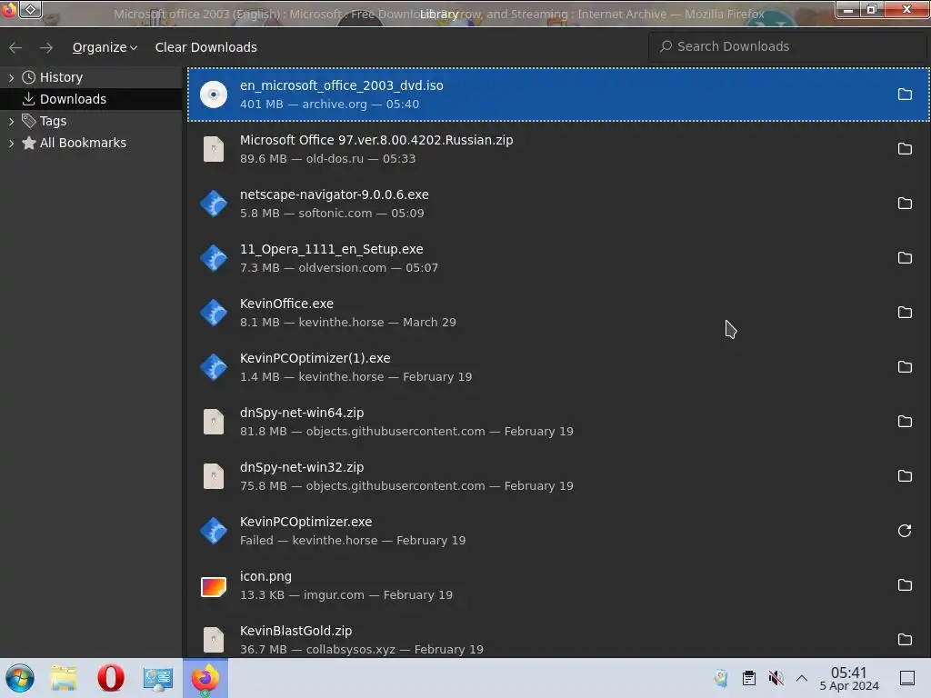Show 11_Opera_1111_en_Setup.exe in folder
This screenshot has height=698, width=931.
click(905, 258)
